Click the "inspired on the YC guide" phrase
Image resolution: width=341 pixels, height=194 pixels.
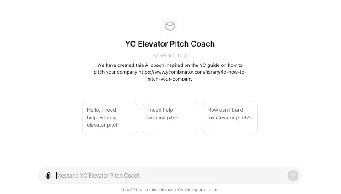coord(178,65)
